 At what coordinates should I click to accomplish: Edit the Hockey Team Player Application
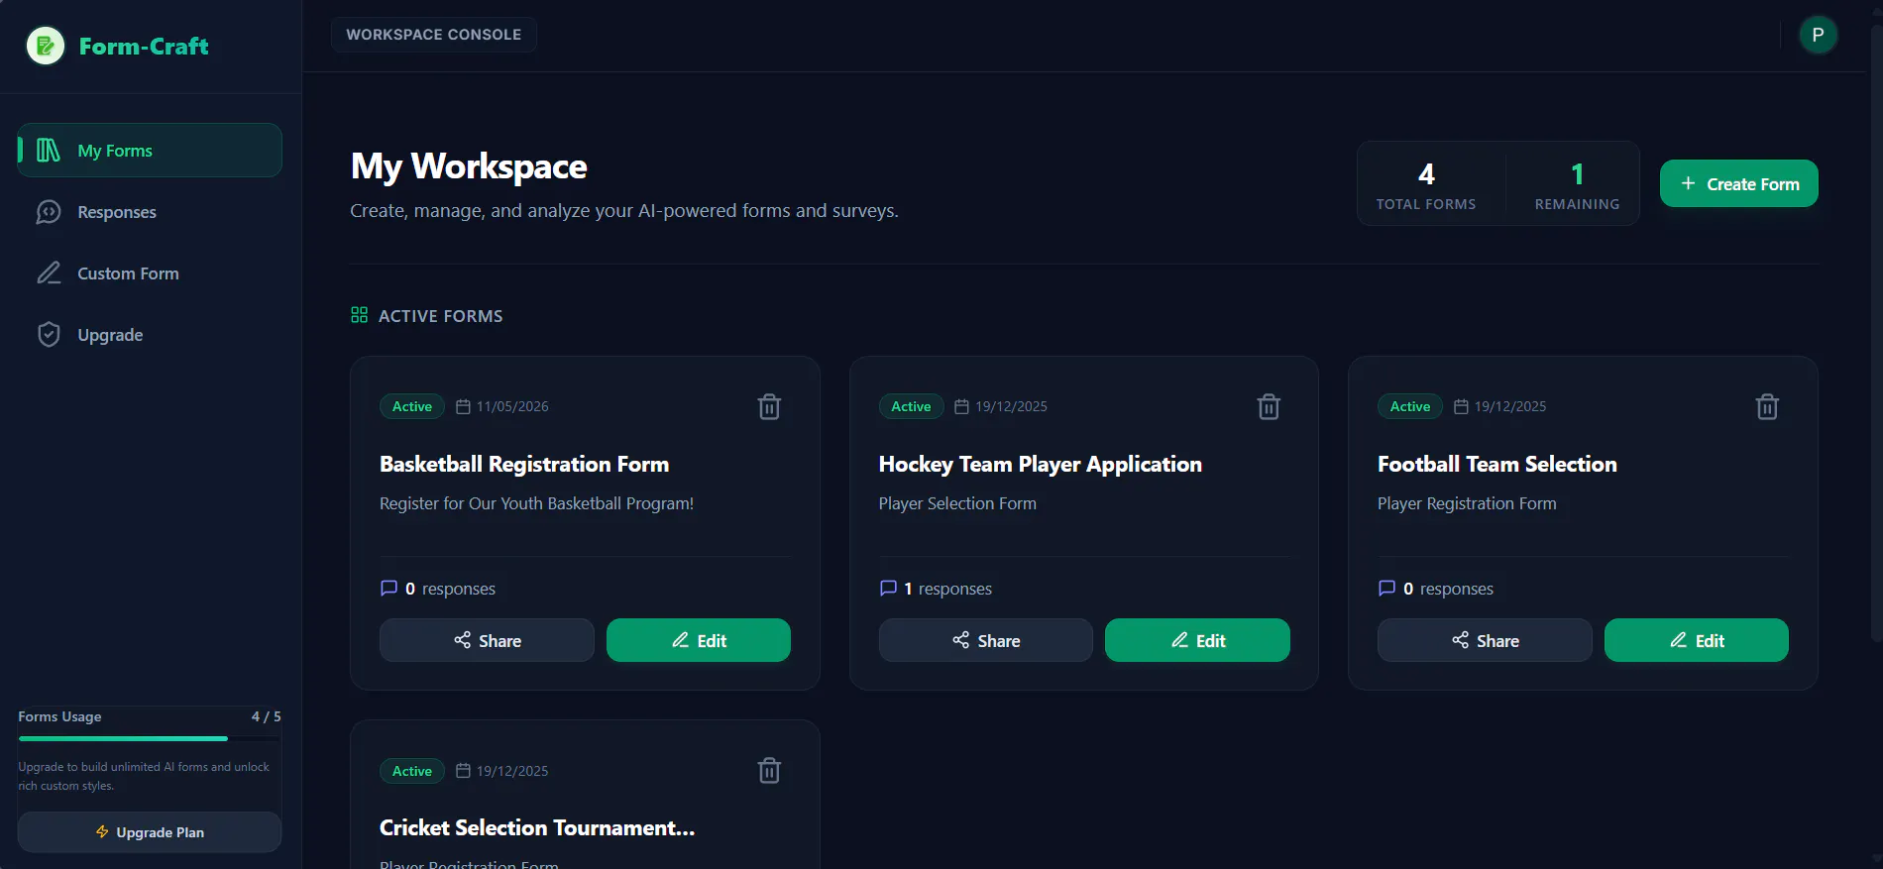coord(1197,640)
